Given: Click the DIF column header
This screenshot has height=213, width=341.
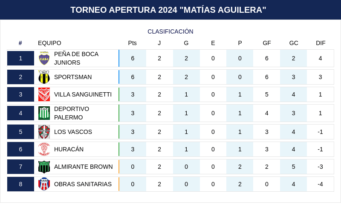Looking at the screenshot, I should point(321,43).
